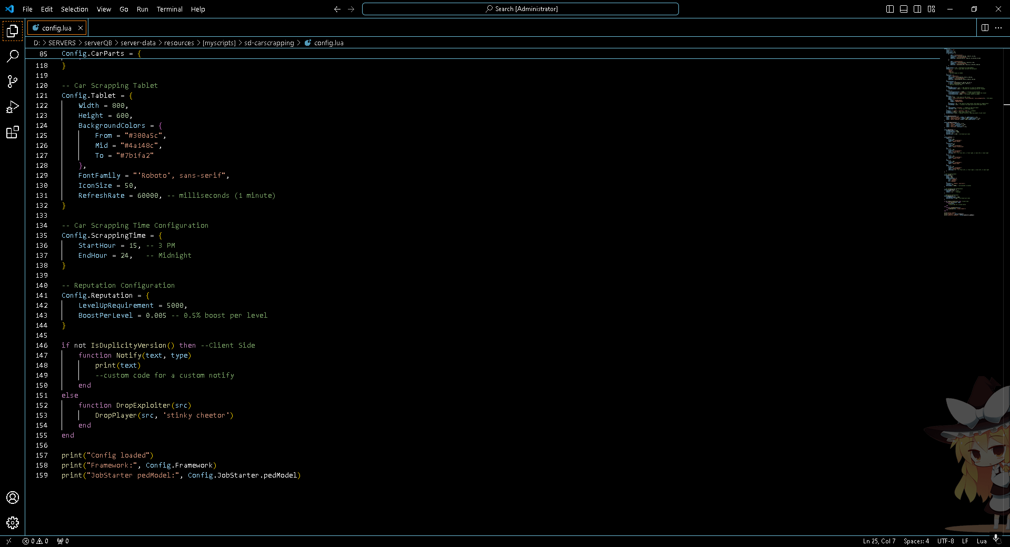Click Spaces: 4 indentation setting
Image resolution: width=1010 pixels, height=547 pixels.
[916, 541]
